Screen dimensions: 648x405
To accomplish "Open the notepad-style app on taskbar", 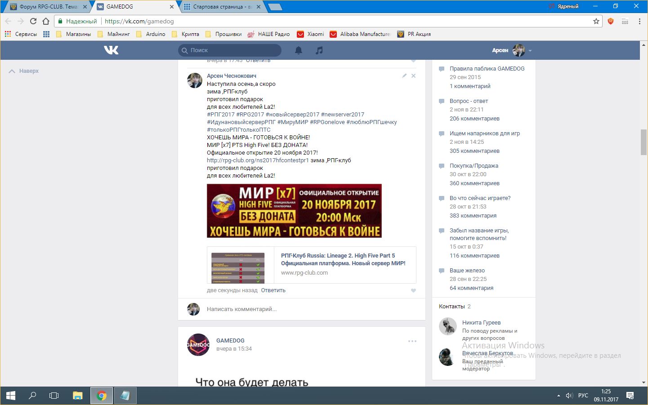I will (x=125, y=396).
